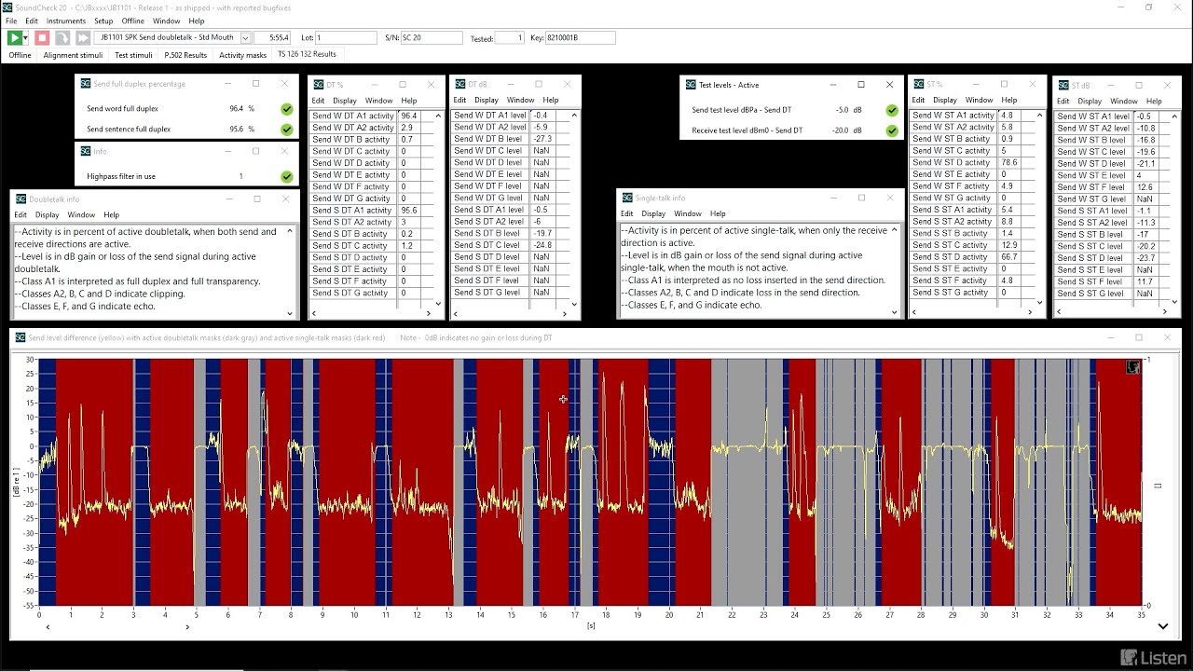Open the Display menu in the DT % window
This screenshot has height=671, width=1193.
(x=345, y=101)
